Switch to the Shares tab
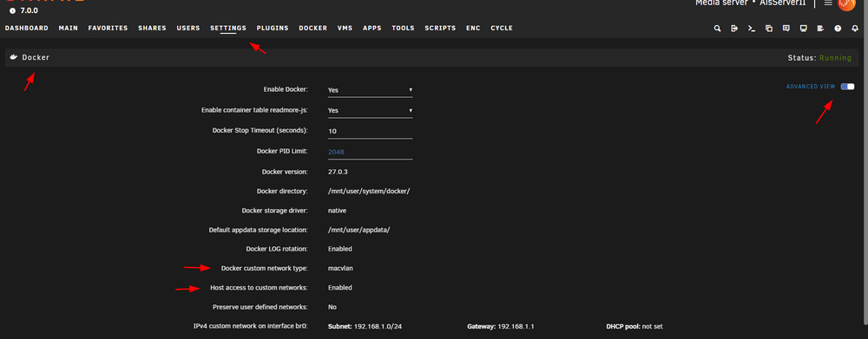Screen dimensions: 868x339 click(x=152, y=29)
